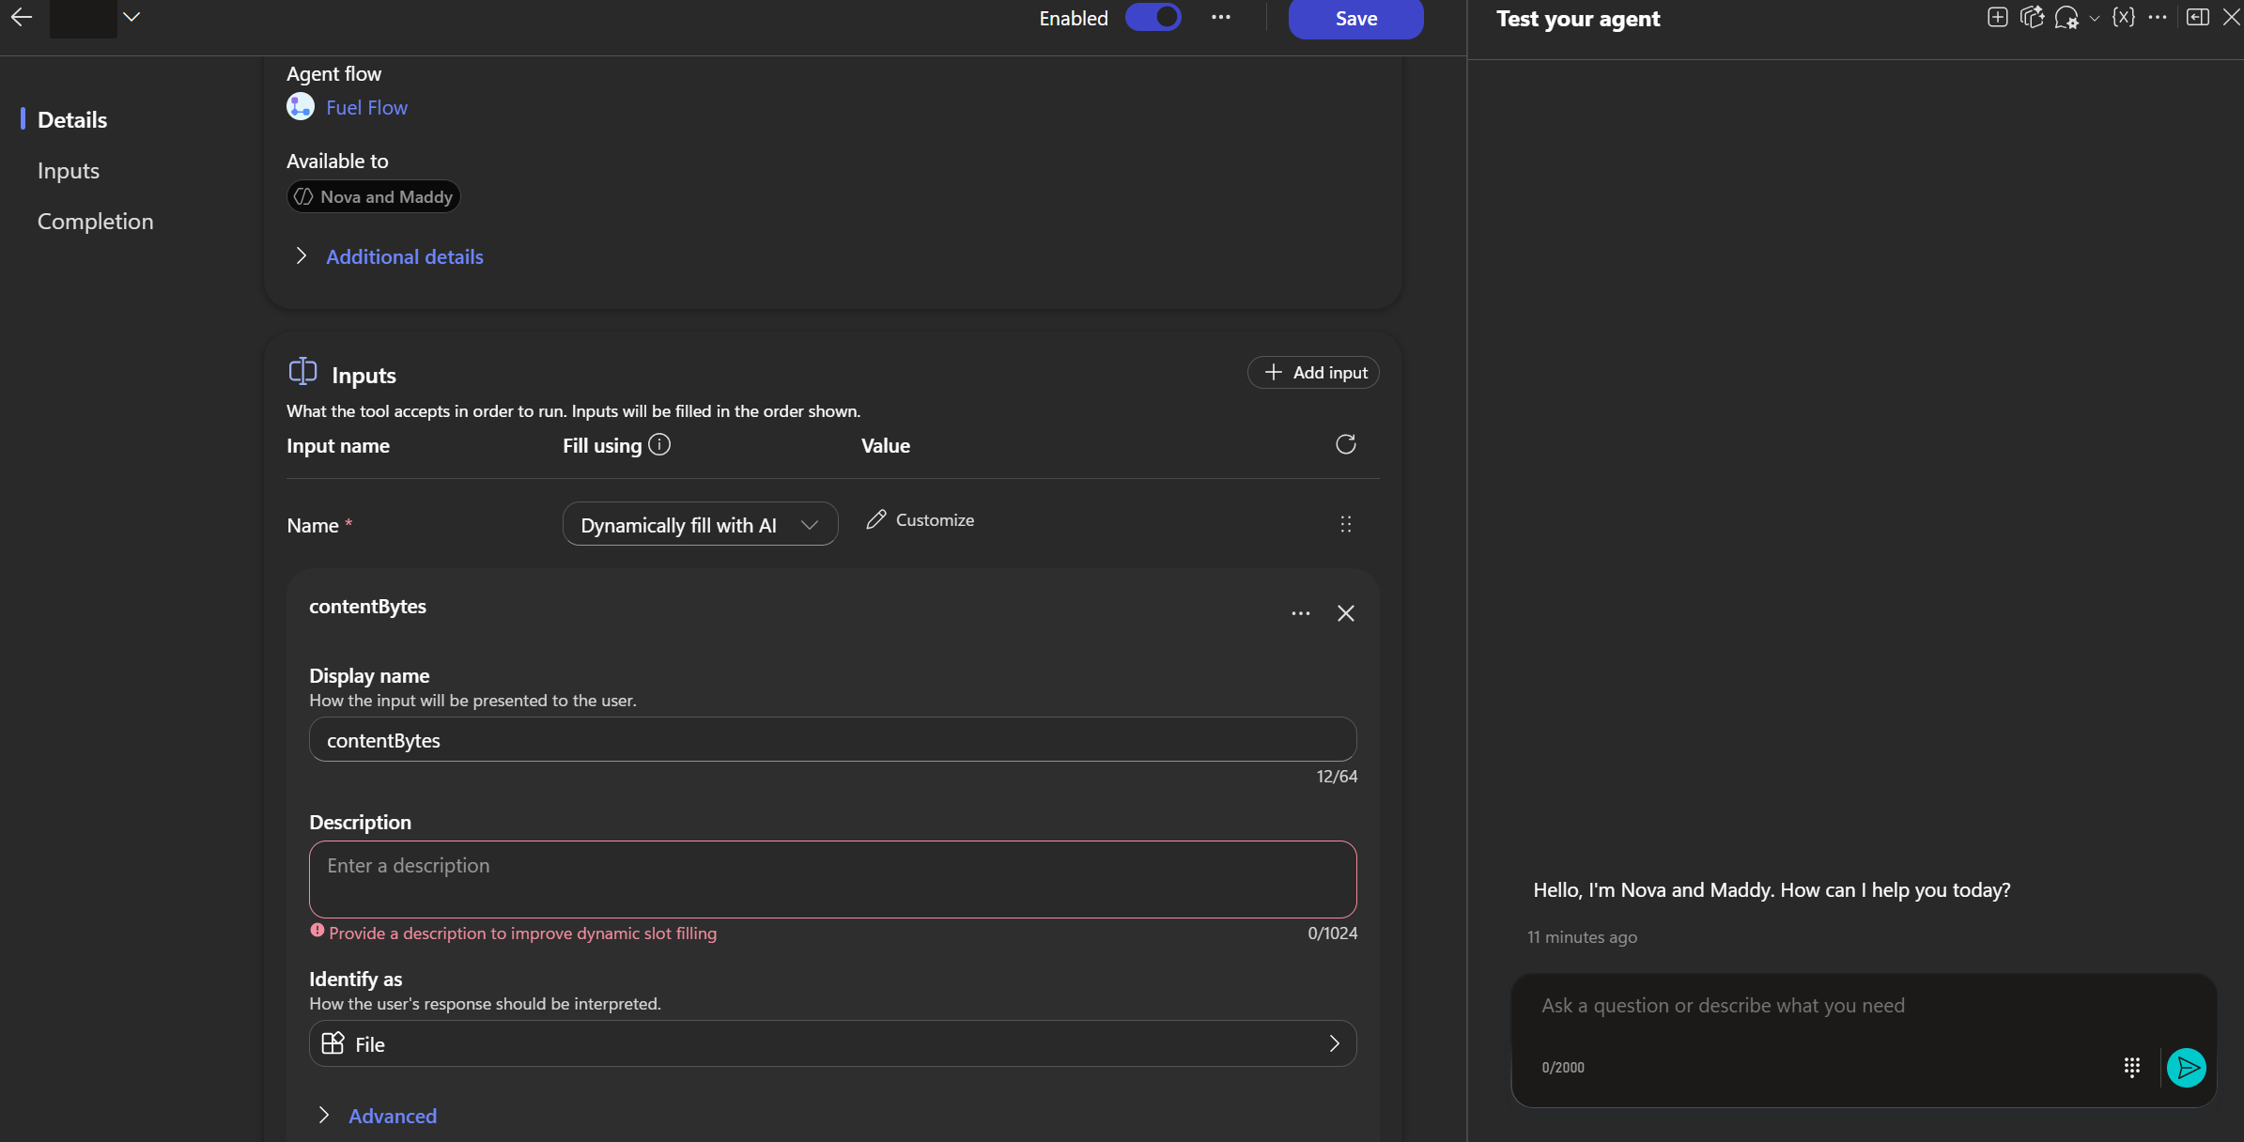The width and height of the screenshot is (2244, 1142).
Task: Select Inputs in the left navigation
Action: (x=69, y=170)
